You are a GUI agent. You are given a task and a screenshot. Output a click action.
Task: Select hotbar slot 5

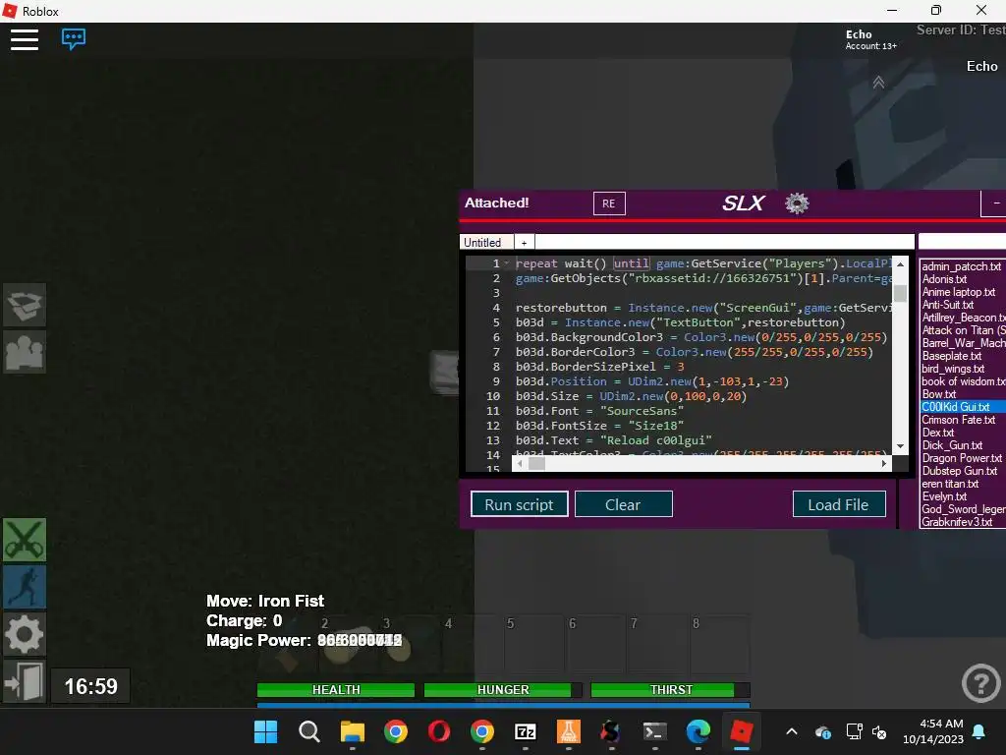click(531, 643)
